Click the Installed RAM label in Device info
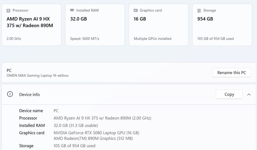The height and width of the screenshot is (150, 257). tap(32, 125)
